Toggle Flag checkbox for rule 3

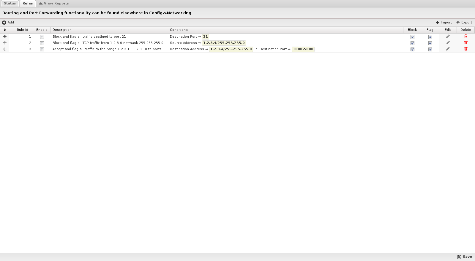click(x=430, y=49)
